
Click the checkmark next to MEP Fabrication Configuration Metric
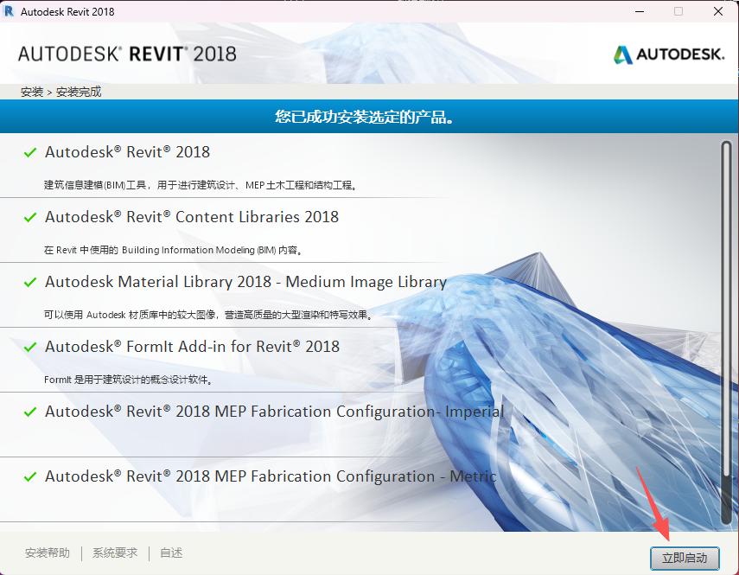click(30, 476)
